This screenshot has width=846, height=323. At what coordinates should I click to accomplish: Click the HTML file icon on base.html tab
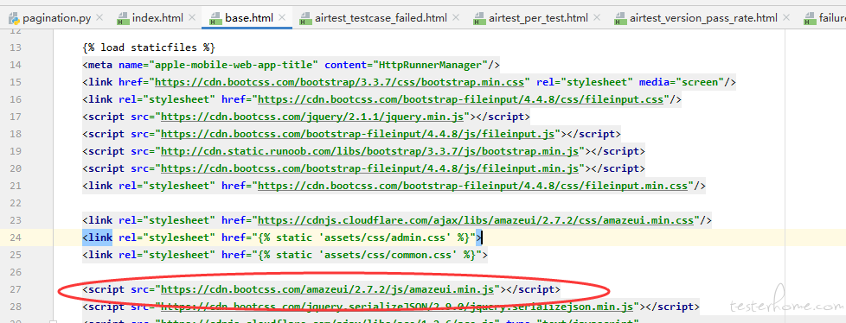[x=215, y=19]
